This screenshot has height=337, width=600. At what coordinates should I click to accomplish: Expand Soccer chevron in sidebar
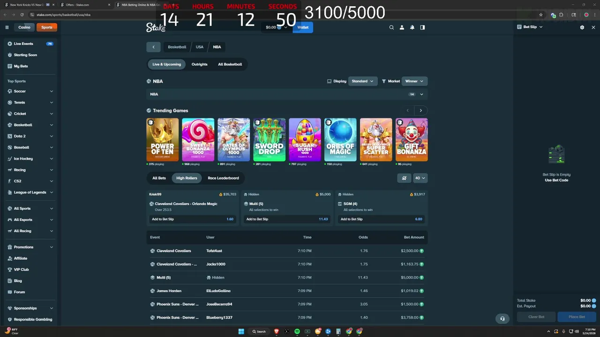(52, 91)
